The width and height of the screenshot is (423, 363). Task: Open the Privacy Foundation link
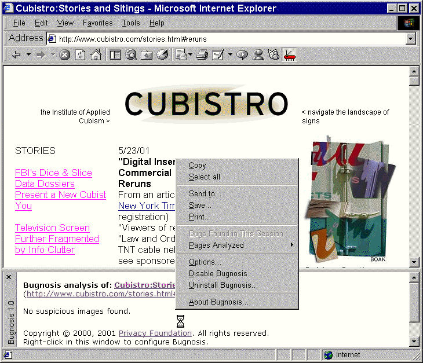[155, 333]
